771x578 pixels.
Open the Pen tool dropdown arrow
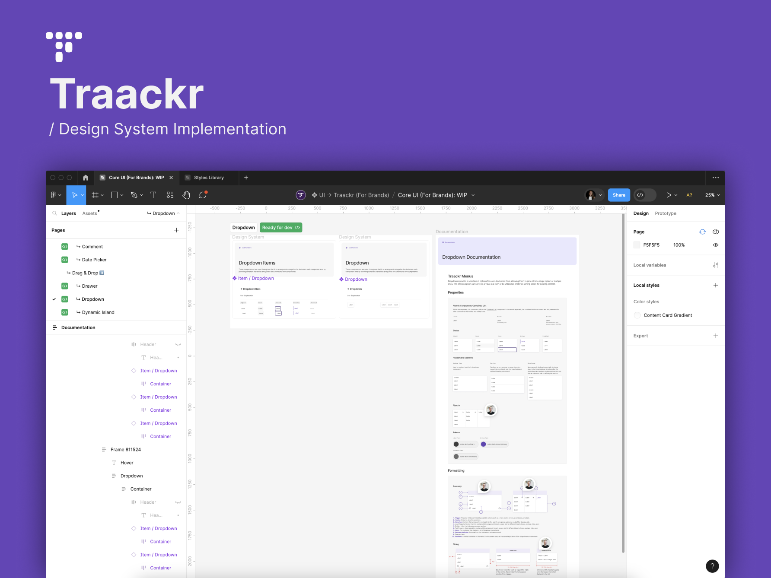tap(141, 195)
